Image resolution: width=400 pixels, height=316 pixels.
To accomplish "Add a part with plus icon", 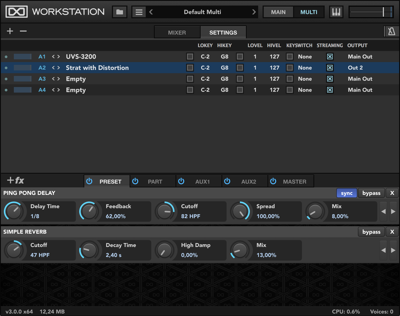I will coord(10,31).
